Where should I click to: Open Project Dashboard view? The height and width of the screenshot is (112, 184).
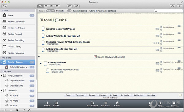(17, 21)
